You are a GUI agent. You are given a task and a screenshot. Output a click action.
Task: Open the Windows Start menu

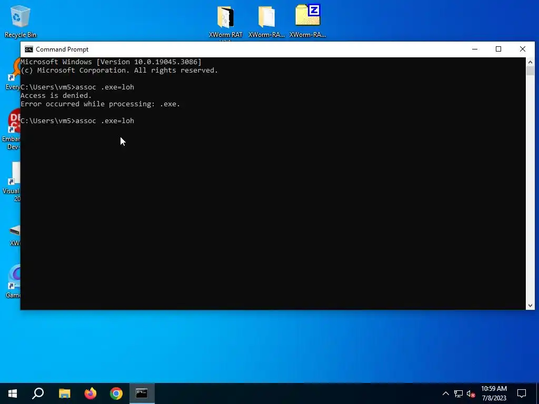coord(13,393)
